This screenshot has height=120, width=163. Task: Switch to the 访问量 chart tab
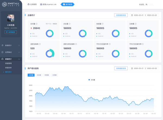tap(31, 75)
